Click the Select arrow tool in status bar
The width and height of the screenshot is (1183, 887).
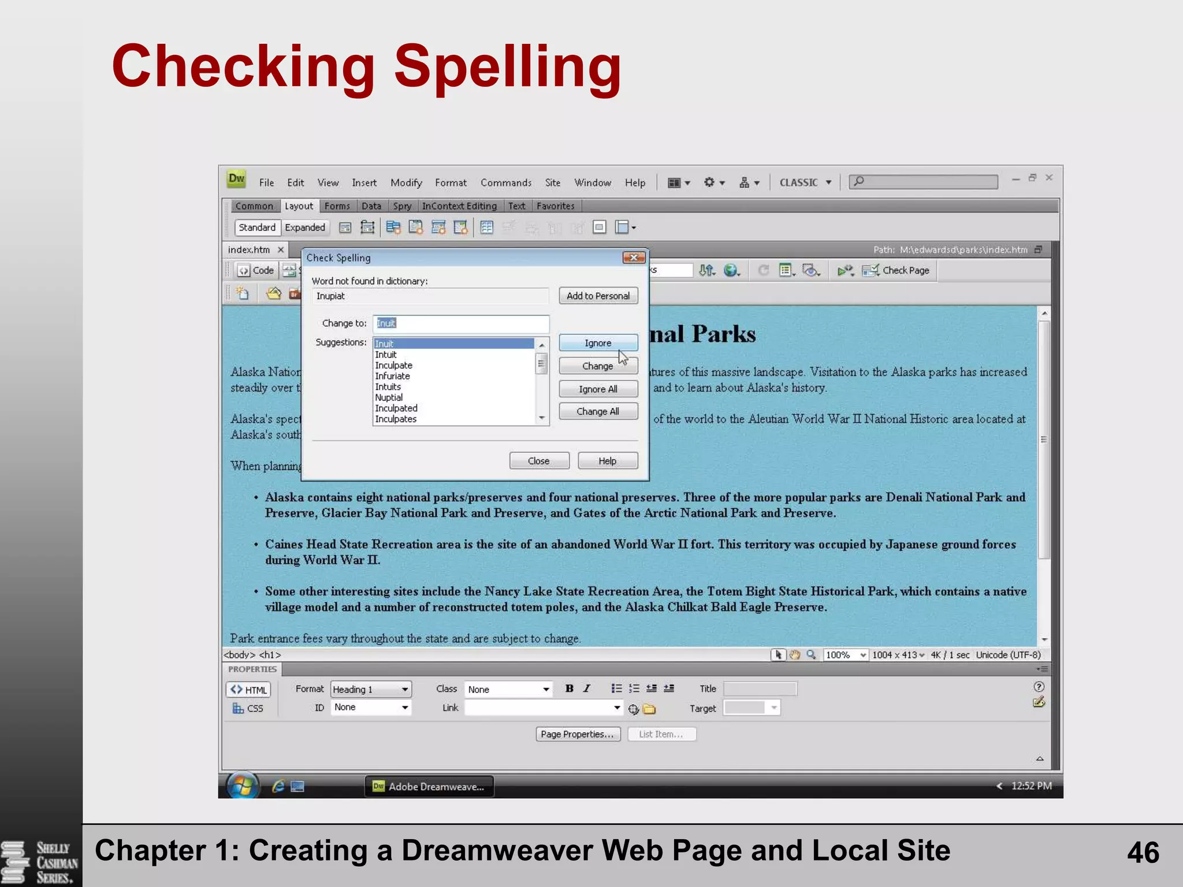point(779,655)
